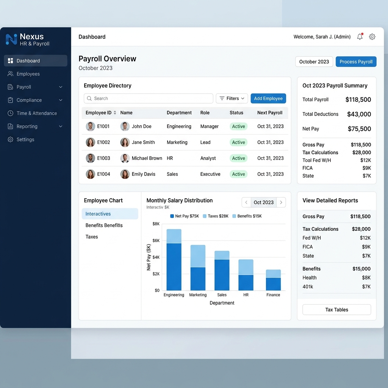The width and height of the screenshot is (388, 388).
Task: Click E1003 employee ID avatar
Action: click(90, 158)
